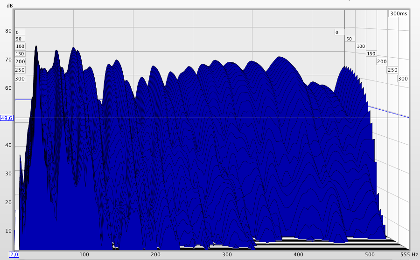
Task: Click the 100 Hz frequency axis label
Action: point(84,254)
